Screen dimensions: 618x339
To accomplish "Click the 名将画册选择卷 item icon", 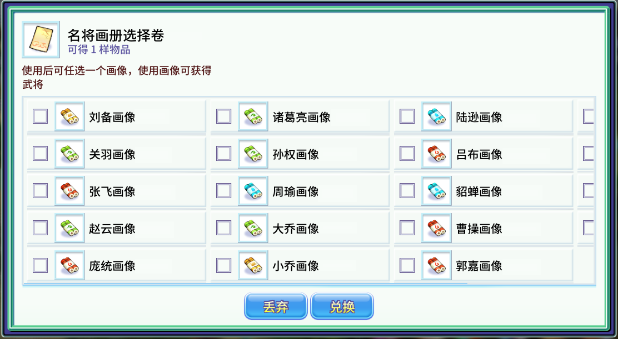I will (x=41, y=39).
